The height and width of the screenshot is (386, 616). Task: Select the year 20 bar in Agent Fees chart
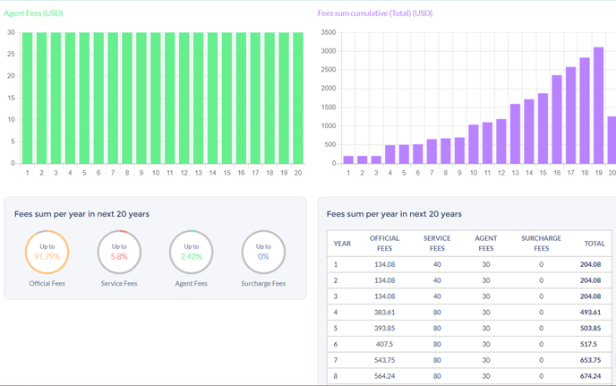pos(298,99)
